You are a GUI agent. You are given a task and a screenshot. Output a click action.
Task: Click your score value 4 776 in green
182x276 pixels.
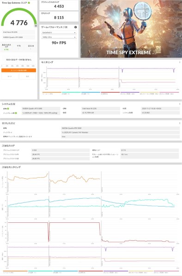coord(6,50)
